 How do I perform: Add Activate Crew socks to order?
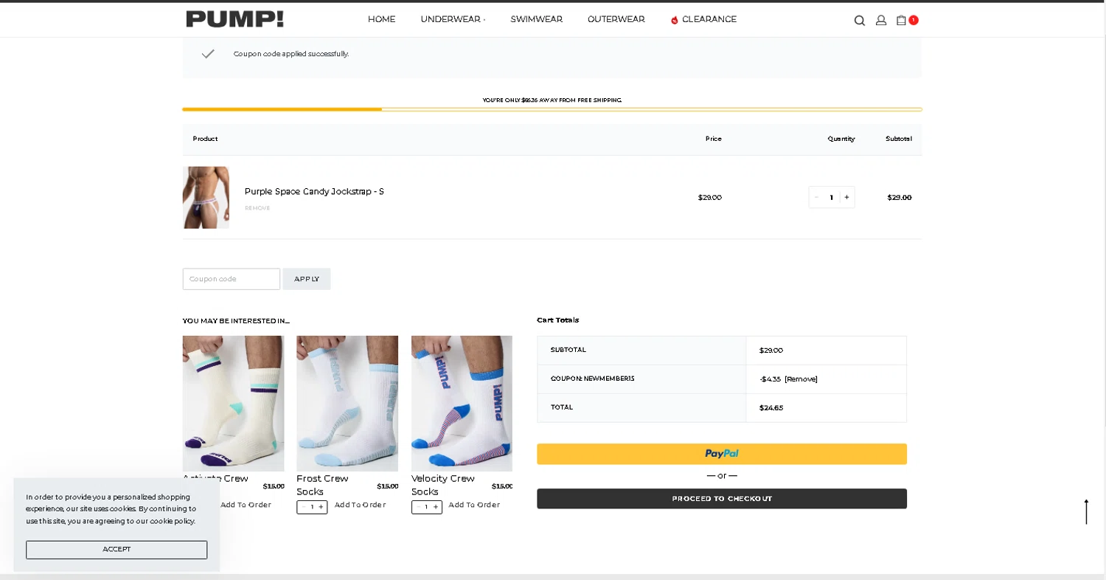pyautogui.click(x=246, y=505)
